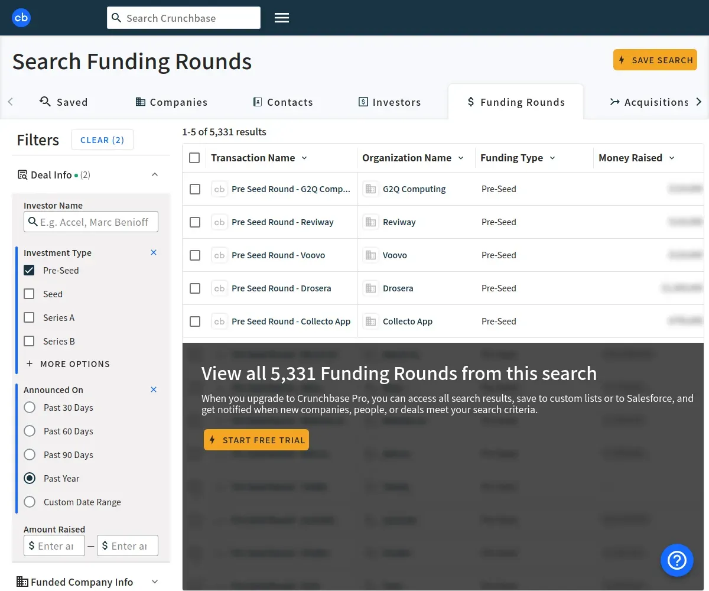Click G2Q Computing organization icon
Viewport: 709px width, 591px height.
[x=370, y=189]
